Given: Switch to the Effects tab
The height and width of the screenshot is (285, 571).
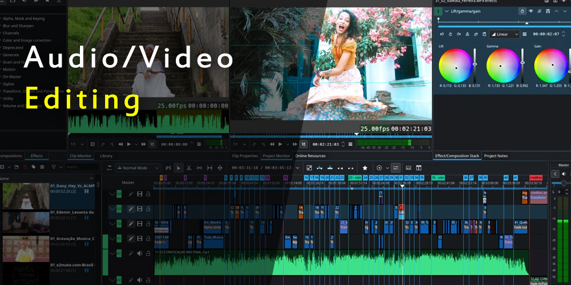Looking at the screenshot, I should (x=37, y=156).
